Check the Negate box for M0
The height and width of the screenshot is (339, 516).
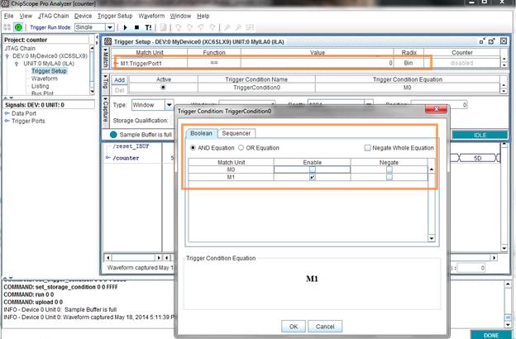389,169
